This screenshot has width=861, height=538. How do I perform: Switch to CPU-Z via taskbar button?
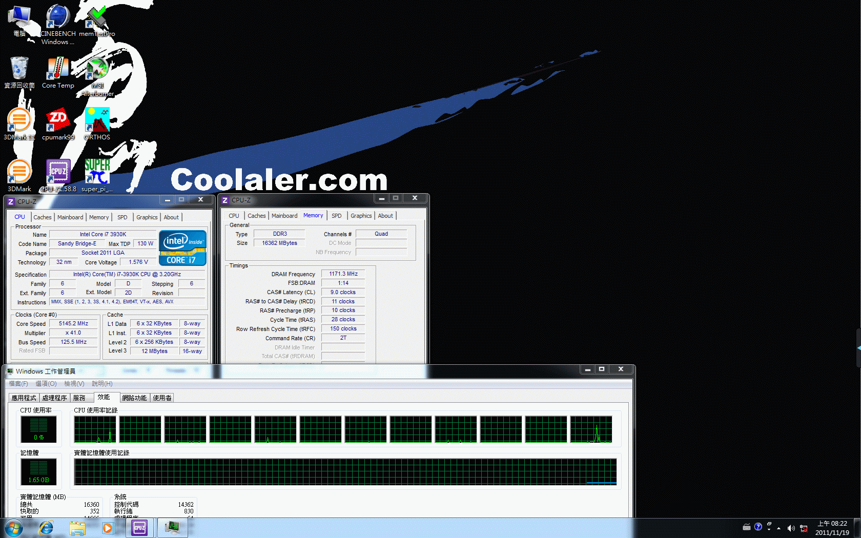pyautogui.click(x=139, y=528)
